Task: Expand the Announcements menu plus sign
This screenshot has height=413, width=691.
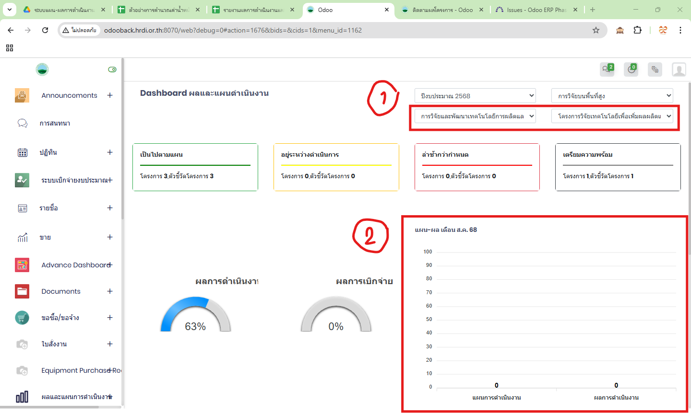Action: tap(110, 95)
